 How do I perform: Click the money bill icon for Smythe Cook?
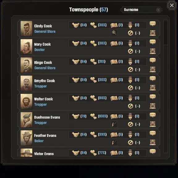coord(114,80)
